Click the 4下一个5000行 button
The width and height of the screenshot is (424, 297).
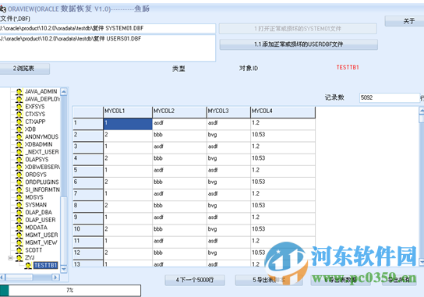tap(195, 280)
